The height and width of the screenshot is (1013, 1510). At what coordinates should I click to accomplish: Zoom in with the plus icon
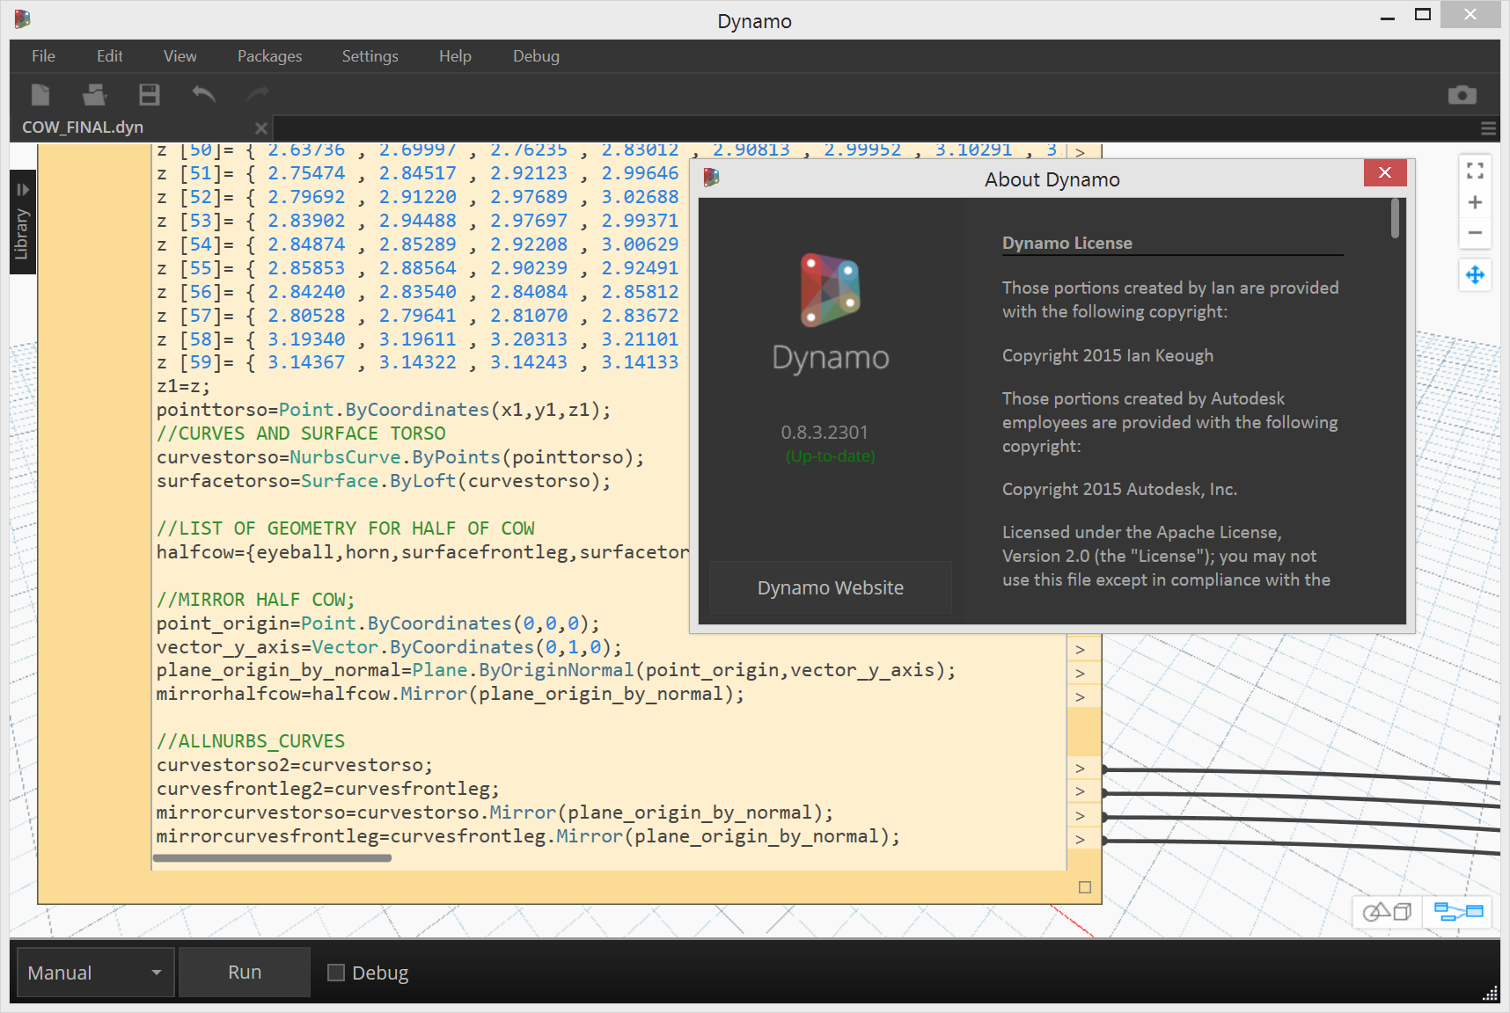pyautogui.click(x=1475, y=202)
